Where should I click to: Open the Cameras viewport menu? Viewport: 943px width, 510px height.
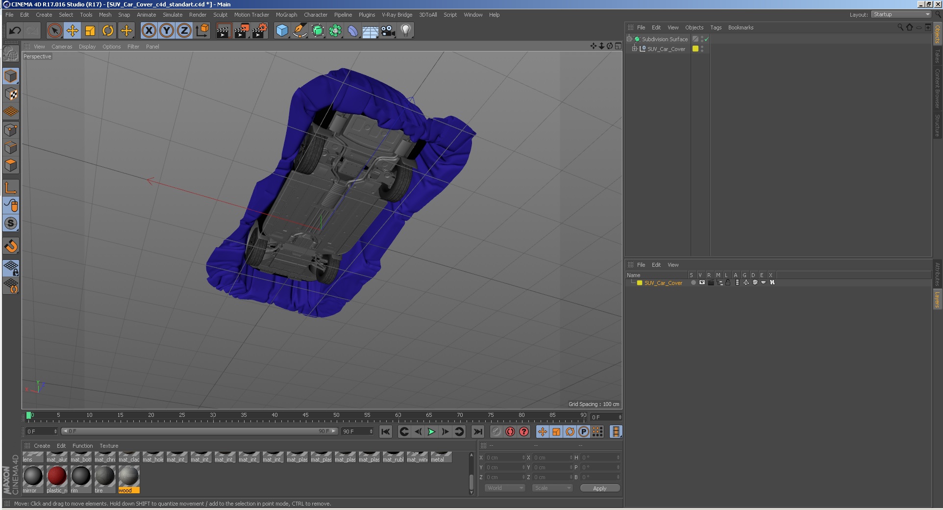click(x=62, y=47)
